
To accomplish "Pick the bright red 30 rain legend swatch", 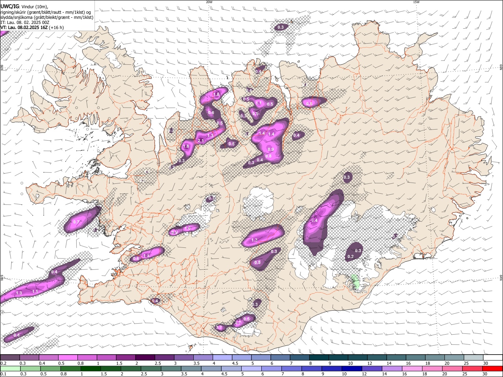I will pos(493,368).
